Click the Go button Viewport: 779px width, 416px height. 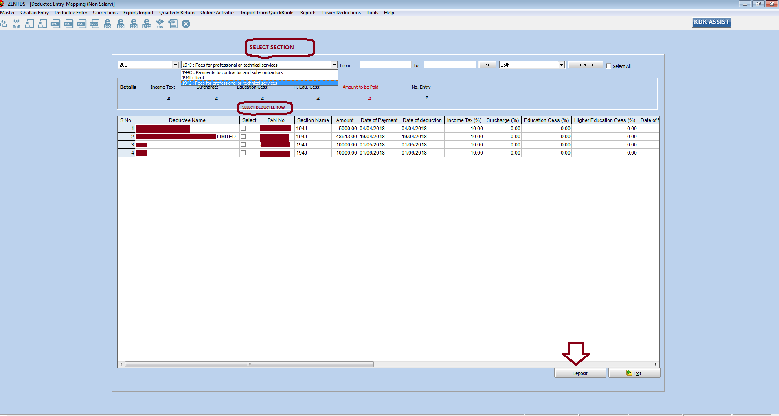pyautogui.click(x=487, y=65)
